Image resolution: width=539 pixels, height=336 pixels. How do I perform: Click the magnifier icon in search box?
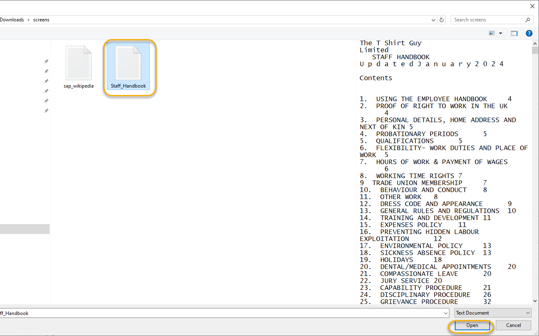pos(528,20)
